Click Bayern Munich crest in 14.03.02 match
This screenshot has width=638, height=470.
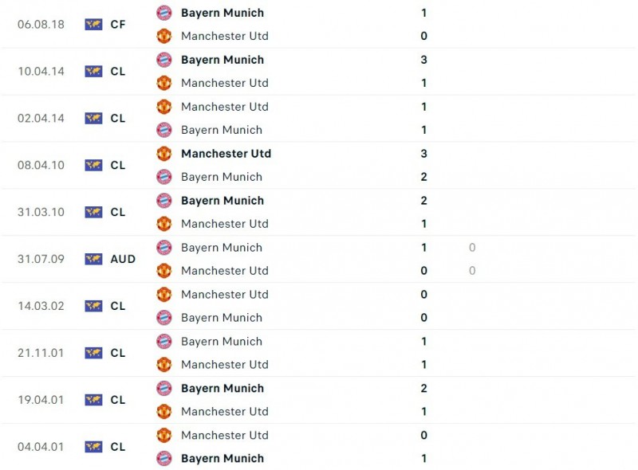(163, 318)
